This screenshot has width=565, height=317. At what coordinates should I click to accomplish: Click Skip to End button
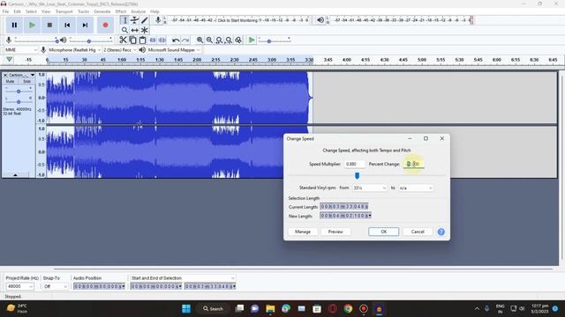85,26
